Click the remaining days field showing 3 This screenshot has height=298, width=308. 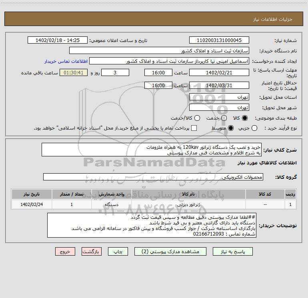tap(115, 72)
